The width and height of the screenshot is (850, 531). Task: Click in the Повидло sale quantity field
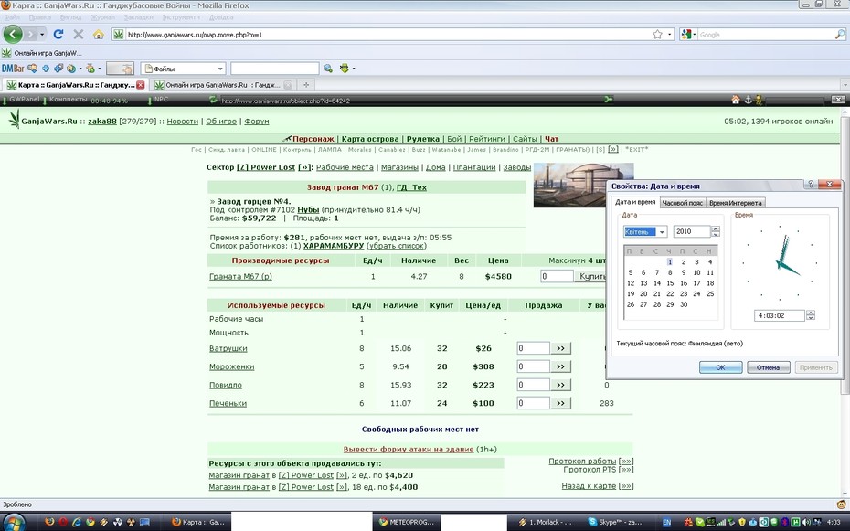[534, 385]
